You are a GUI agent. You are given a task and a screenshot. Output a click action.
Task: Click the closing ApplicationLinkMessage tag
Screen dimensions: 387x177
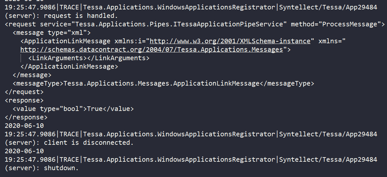coord(69,66)
